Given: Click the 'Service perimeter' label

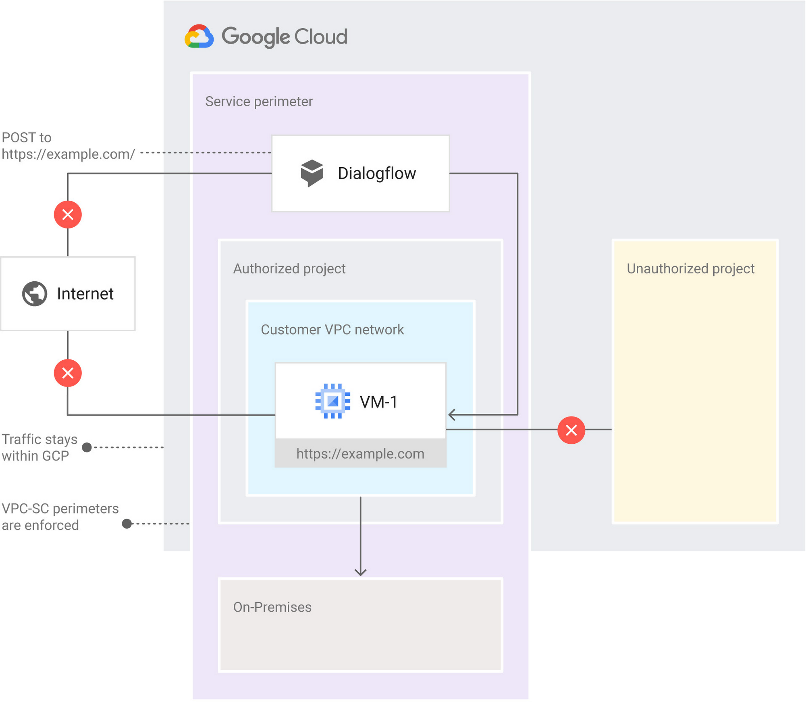Looking at the screenshot, I should point(259,102).
